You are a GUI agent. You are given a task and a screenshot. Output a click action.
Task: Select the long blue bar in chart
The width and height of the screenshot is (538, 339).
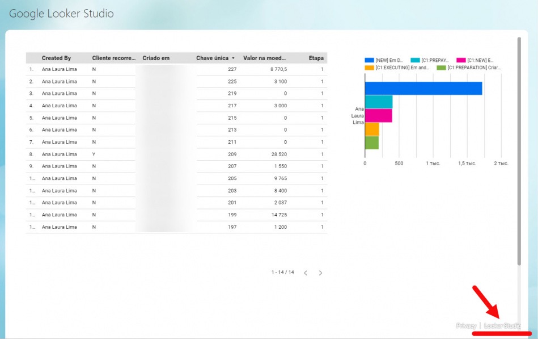coord(423,89)
